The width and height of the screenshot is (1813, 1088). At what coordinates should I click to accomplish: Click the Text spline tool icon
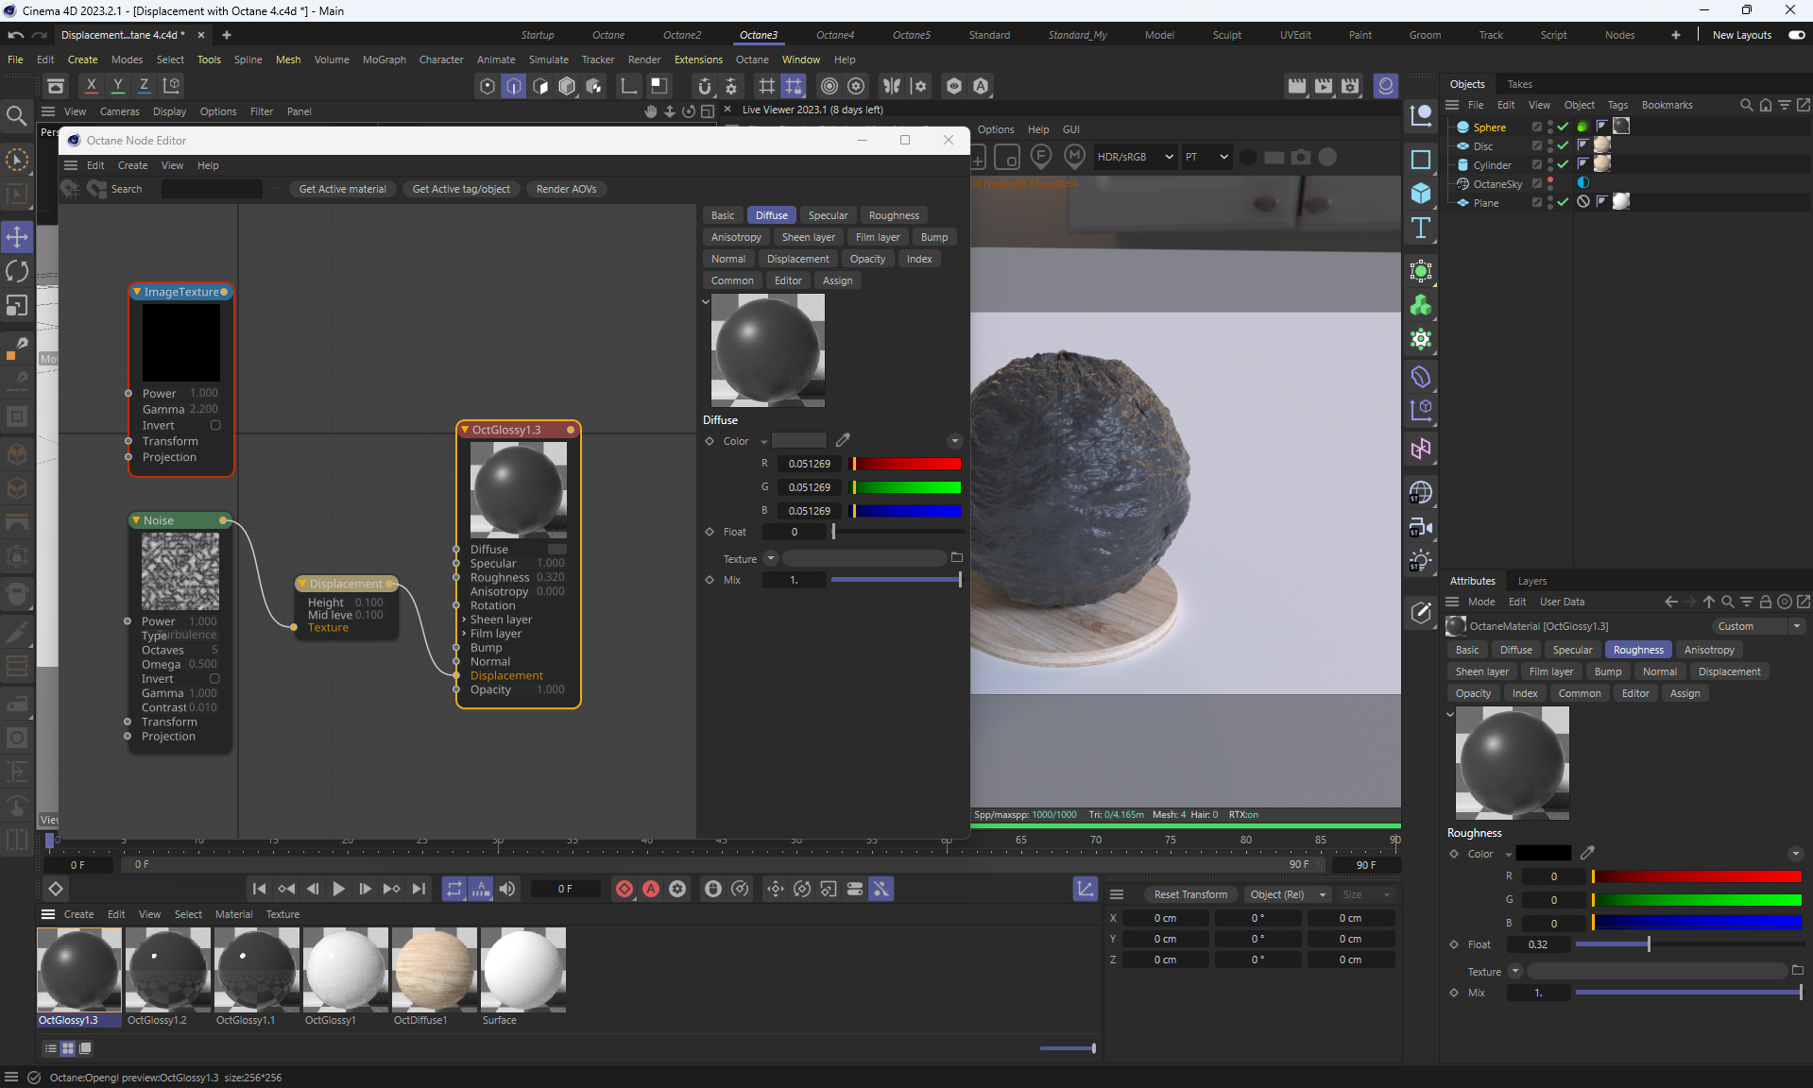1421,228
